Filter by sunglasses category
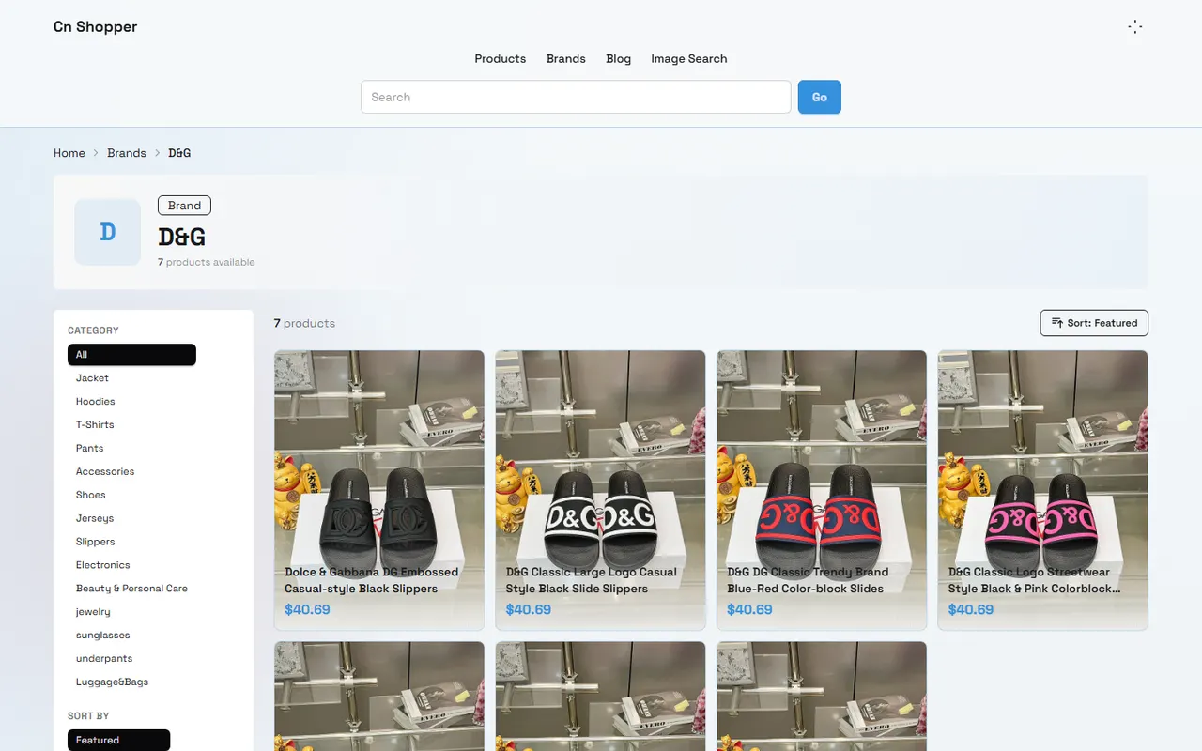The image size is (1202, 751). pos(103,636)
